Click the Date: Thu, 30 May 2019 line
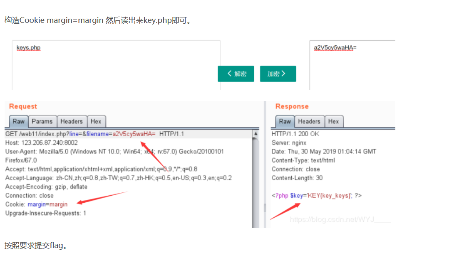Image resolution: width=464 pixels, height=253 pixels. [324, 152]
